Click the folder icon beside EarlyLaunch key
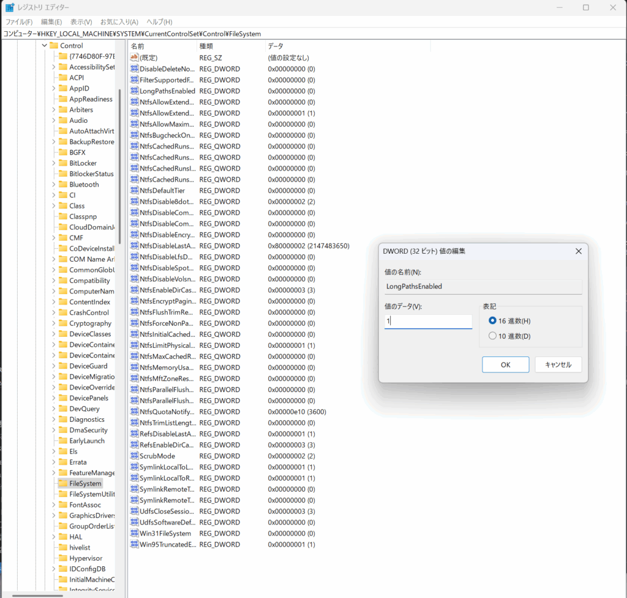 point(63,440)
